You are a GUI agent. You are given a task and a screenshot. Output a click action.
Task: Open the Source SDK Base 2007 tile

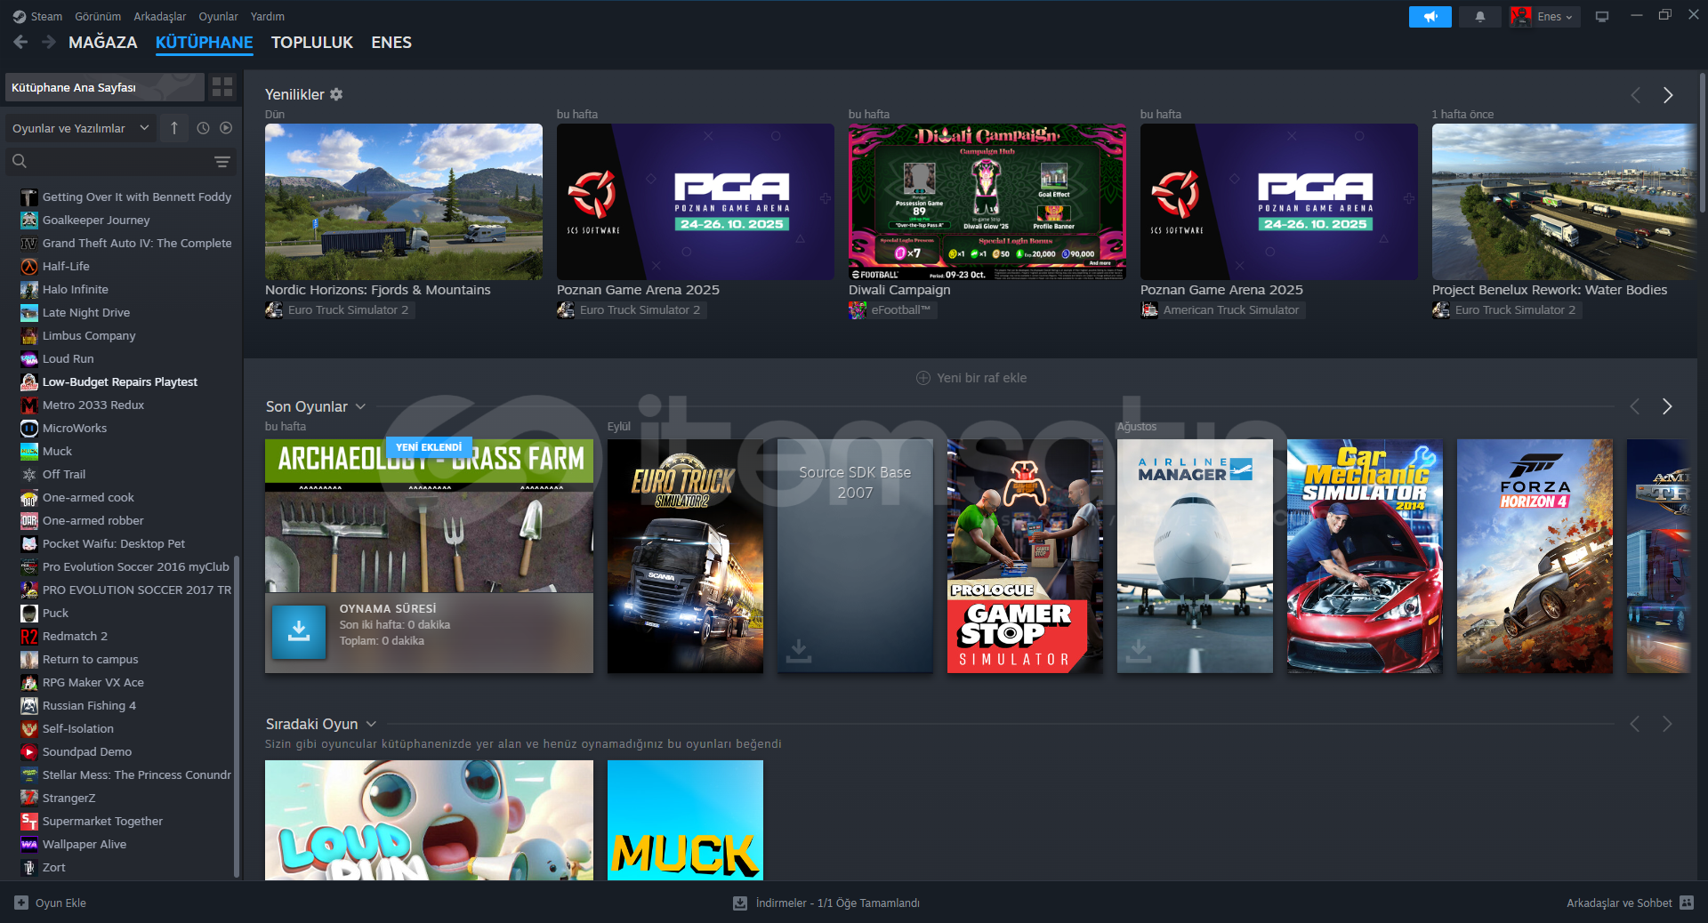click(855, 556)
